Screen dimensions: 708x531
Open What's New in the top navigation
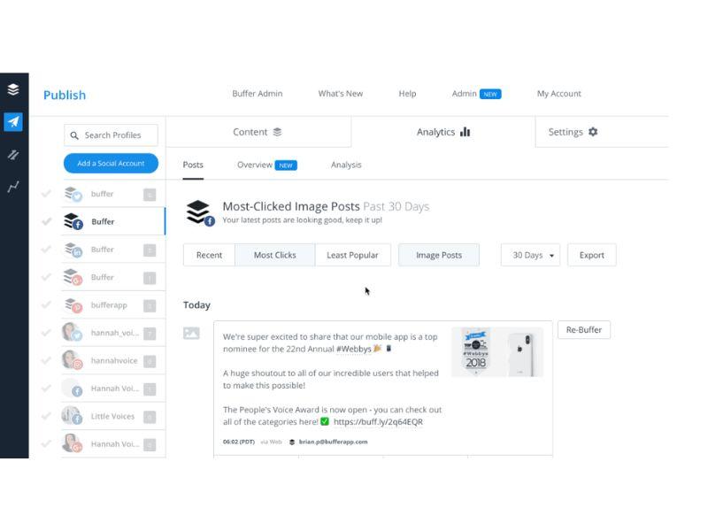point(341,94)
